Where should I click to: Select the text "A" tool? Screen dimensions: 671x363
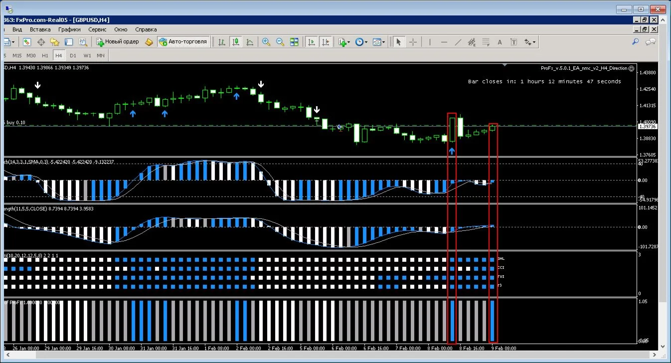coord(500,42)
